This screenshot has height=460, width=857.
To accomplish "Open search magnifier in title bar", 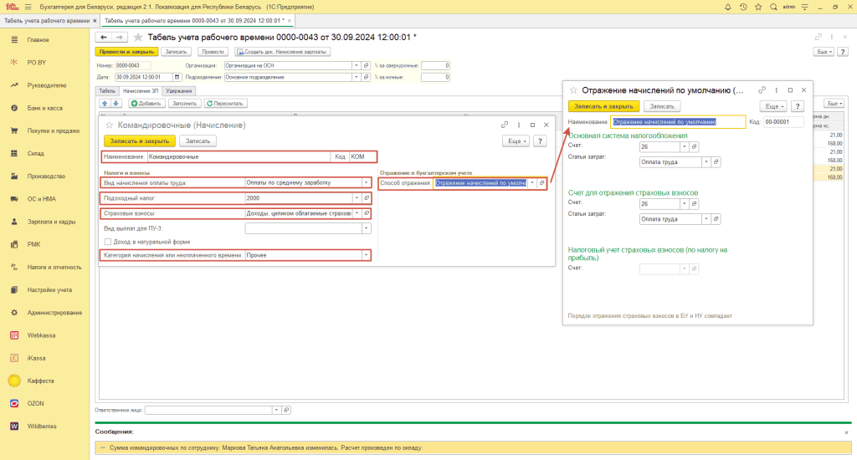I will click(773, 7).
